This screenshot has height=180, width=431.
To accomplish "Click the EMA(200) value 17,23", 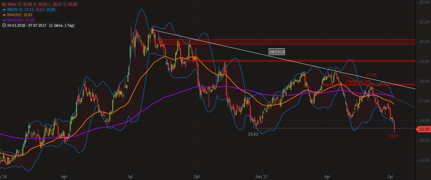I will click(30, 20).
